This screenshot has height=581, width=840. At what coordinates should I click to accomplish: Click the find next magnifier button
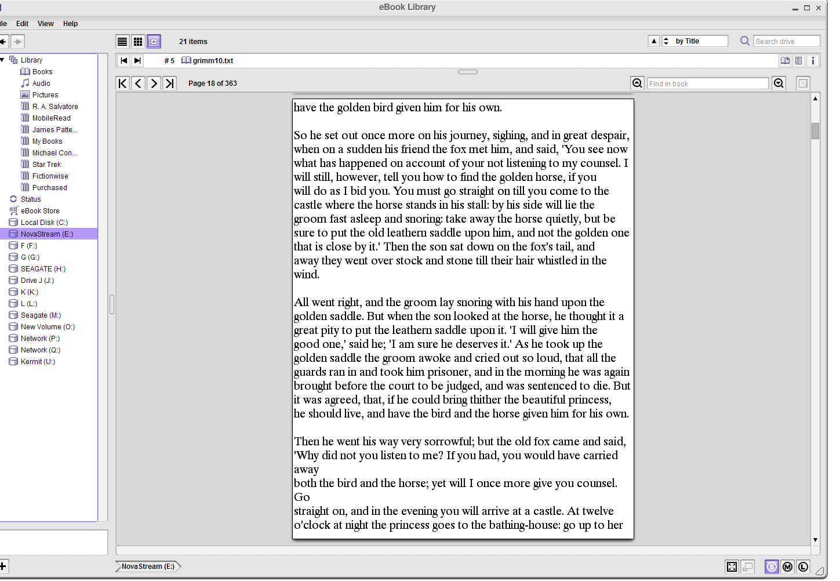coord(779,83)
